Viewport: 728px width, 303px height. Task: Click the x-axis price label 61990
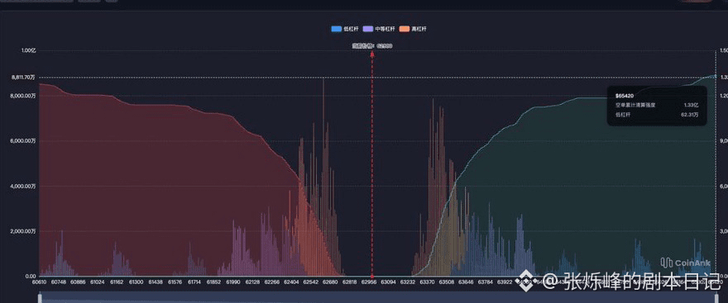[x=233, y=282]
